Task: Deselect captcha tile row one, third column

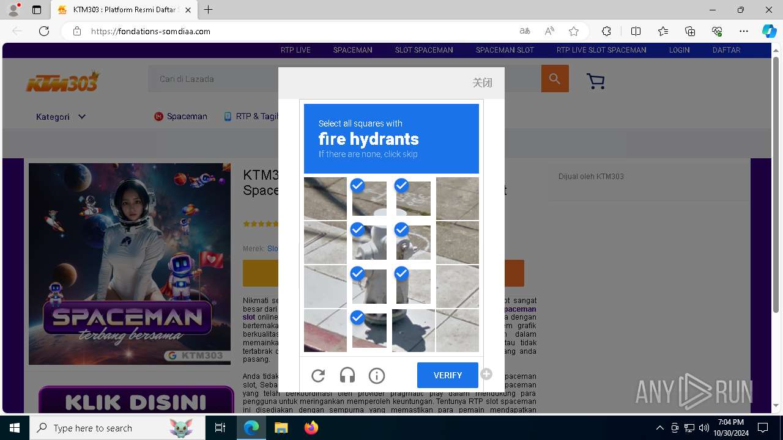Action: point(414,199)
